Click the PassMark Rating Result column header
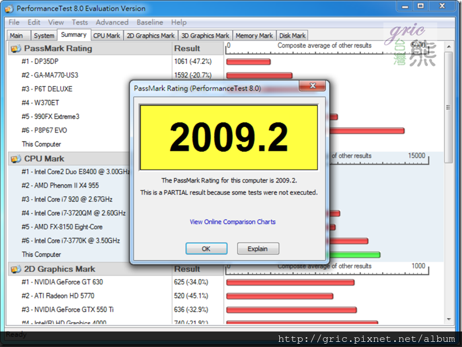The width and height of the screenshot is (462, 347). tap(198, 49)
